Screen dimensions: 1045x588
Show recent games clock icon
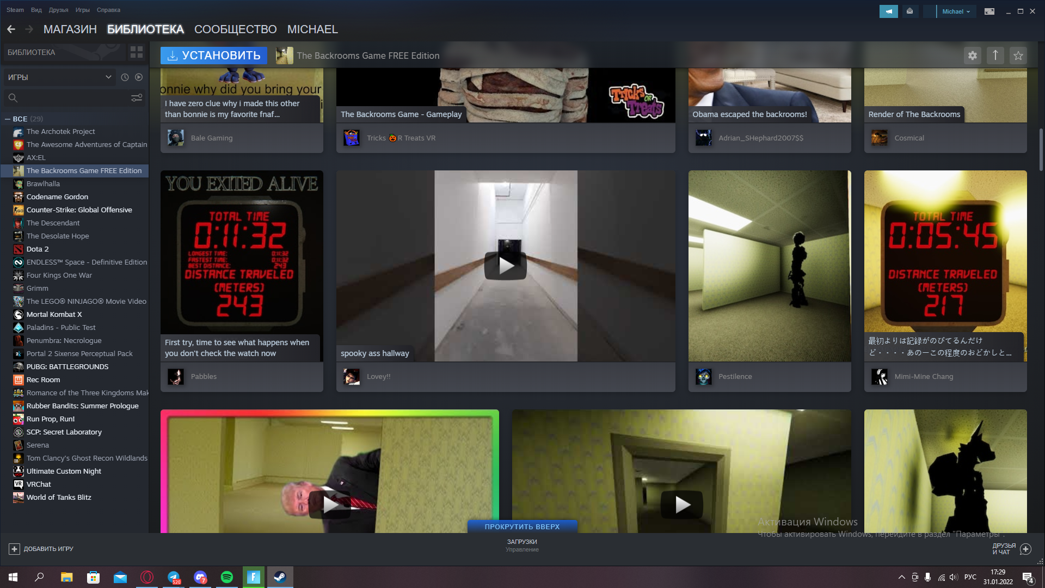125,77
